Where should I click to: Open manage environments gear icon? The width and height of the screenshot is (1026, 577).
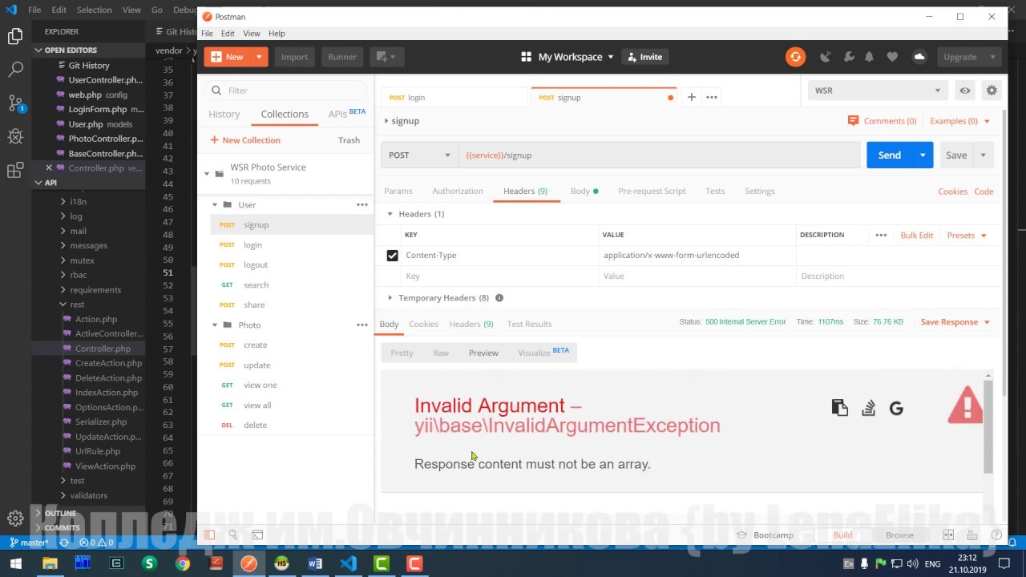(992, 91)
